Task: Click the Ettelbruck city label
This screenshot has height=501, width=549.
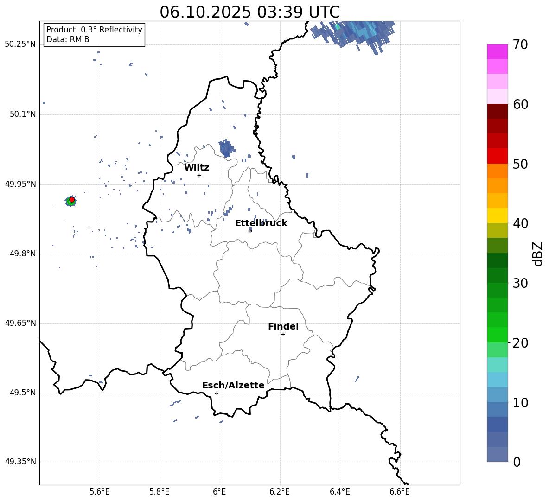Action: pyautogui.click(x=261, y=223)
